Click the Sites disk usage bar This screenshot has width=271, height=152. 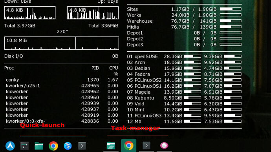(231, 9)
